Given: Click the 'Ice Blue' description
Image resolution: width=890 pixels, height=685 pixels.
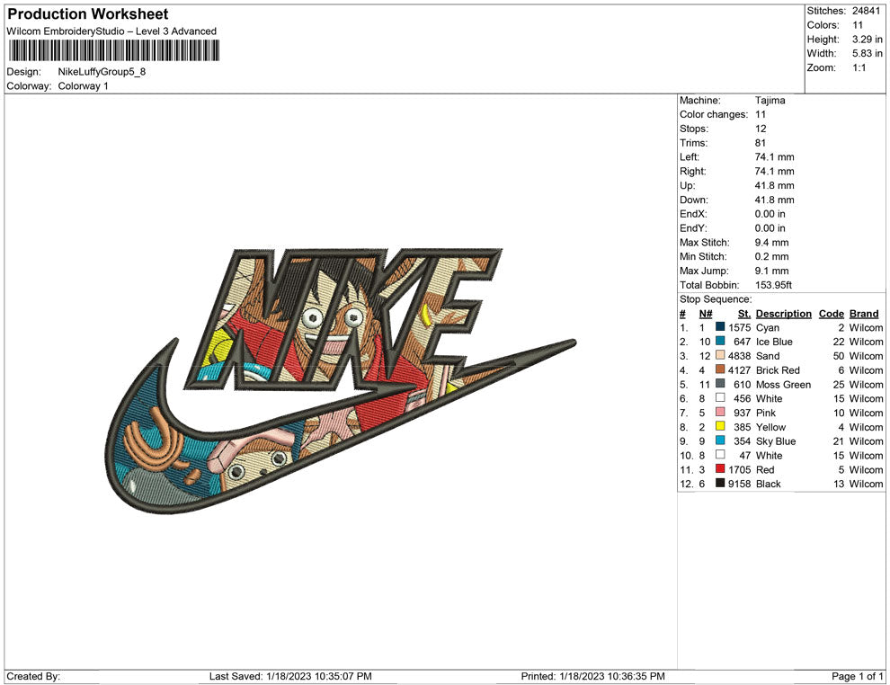Looking at the screenshot, I should [x=774, y=342].
